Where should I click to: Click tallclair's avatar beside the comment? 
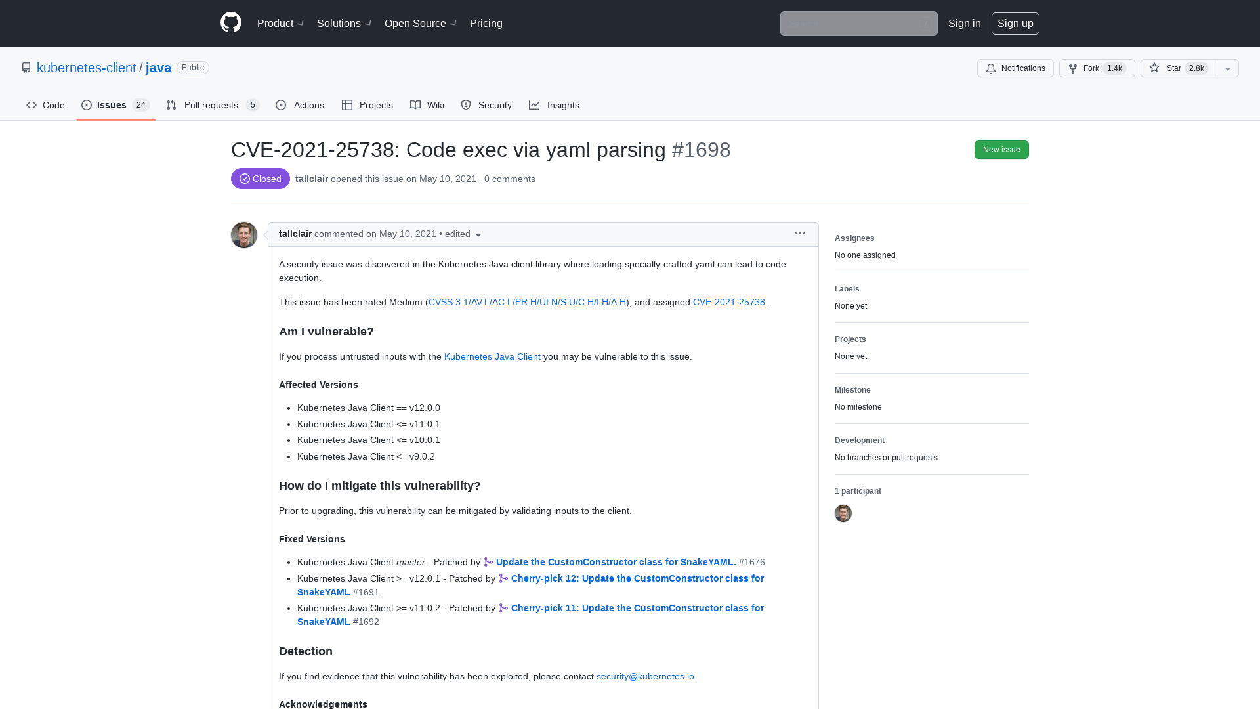coord(244,235)
